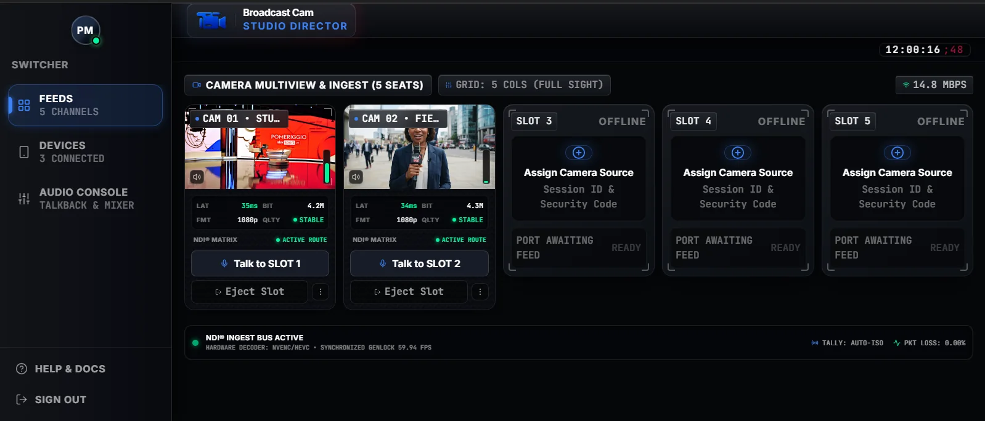Click the SLOT 3 OFFLINE status

pos(623,121)
